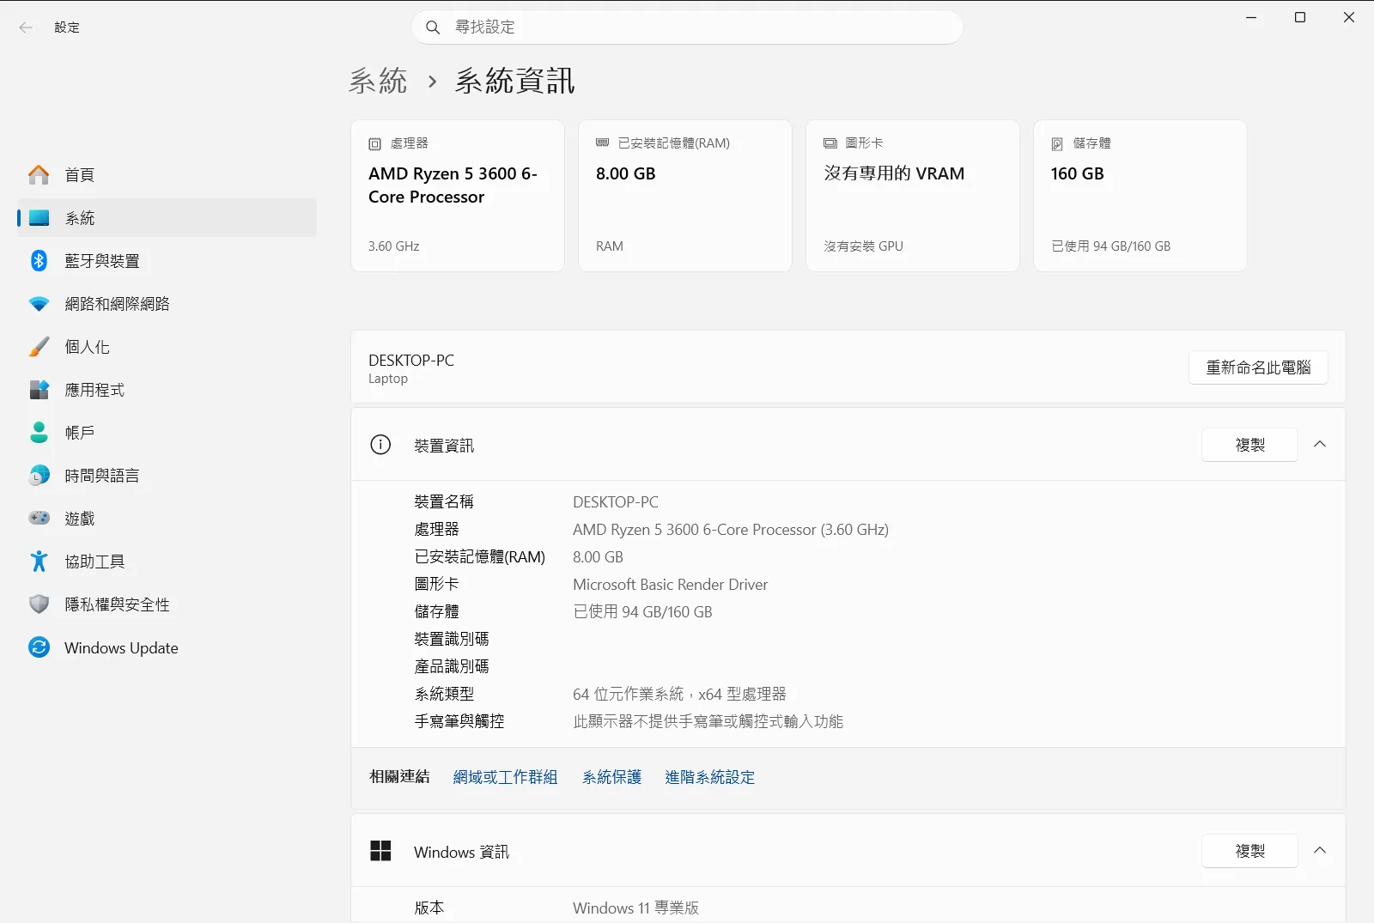The width and height of the screenshot is (1374, 923).
Task: Click the search magnifier icon
Action: coord(433,27)
